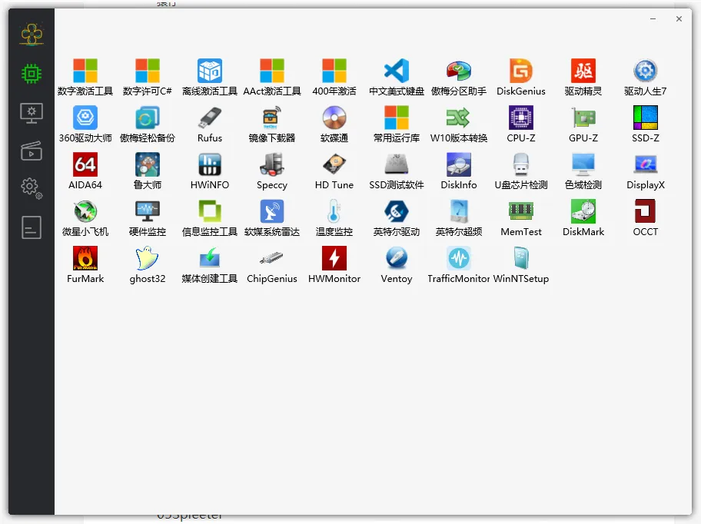Open GPU-Z icon
This screenshot has height=524, width=701.
583,118
